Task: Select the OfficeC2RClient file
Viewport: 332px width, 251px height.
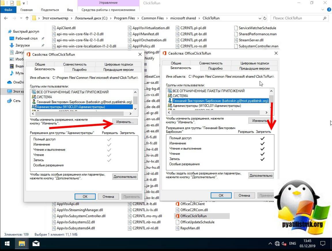Action: point(192,204)
